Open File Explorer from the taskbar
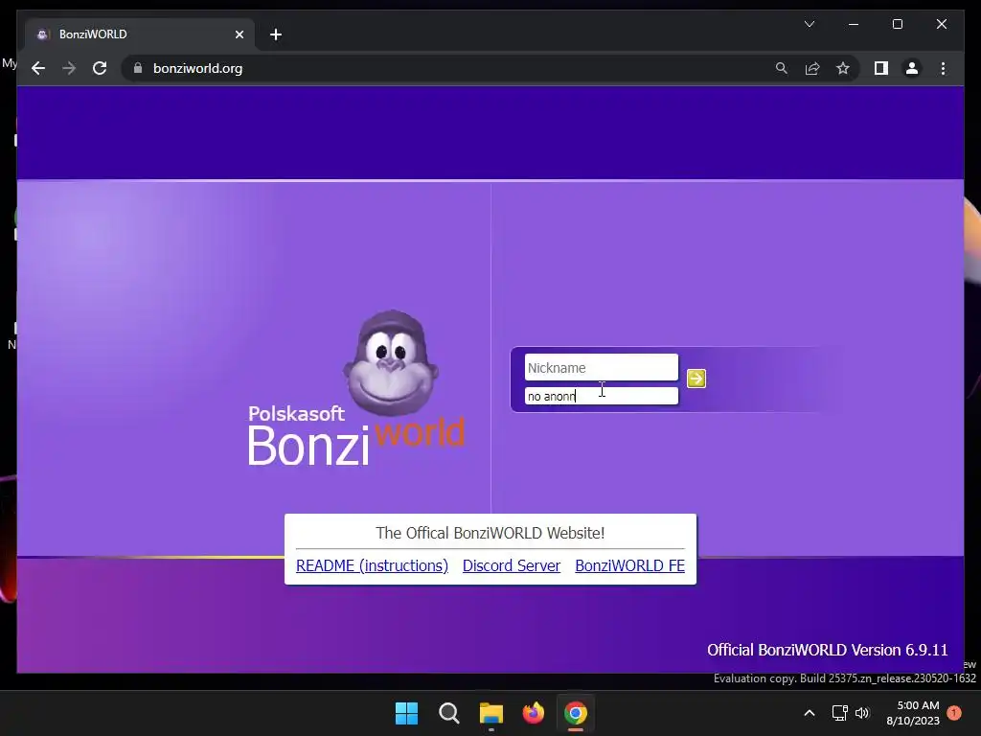Image resolution: width=981 pixels, height=736 pixels. tap(491, 713)
